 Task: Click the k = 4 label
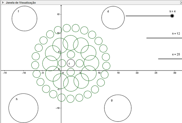(x=173, y=11)
